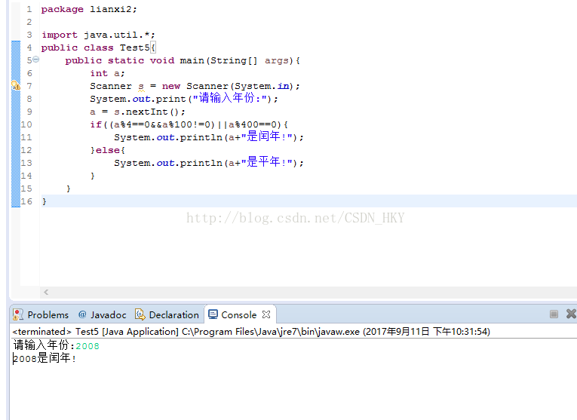577x420 pixels.
Task: Click the green input '2008' in console
Action: [x=87, y=346]
